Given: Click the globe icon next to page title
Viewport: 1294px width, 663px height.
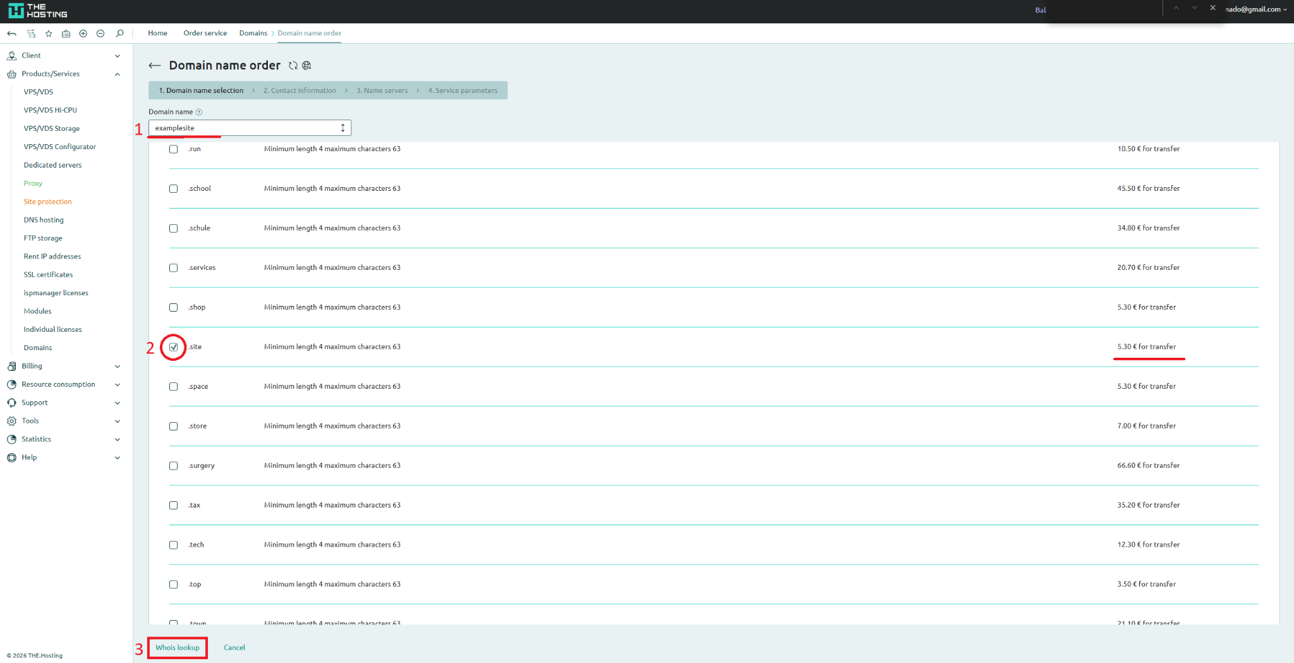Looking at the screenshot, I should (307, 66).
